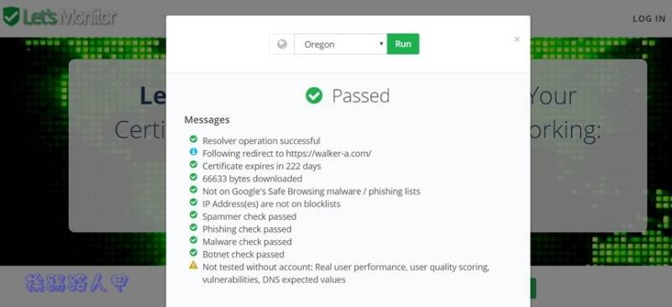672x307 pixels.
Task: Click the yellow warning triangle icon
Action: point(193,265)
